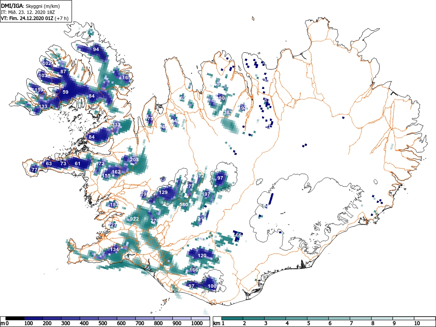Click the DMI/IGA Skyggni (m/km) title text
Screen dimensions: 436x327
click(31, 6)
